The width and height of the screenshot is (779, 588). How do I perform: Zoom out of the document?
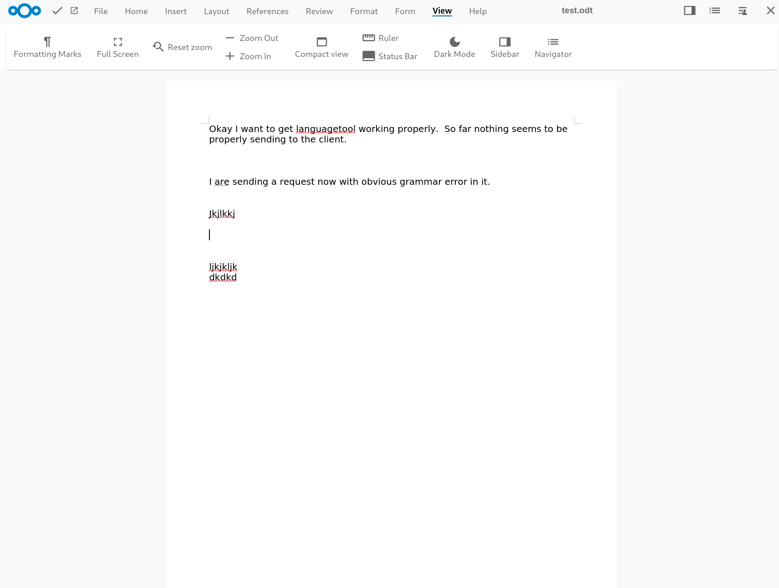[x=251, y=38]
